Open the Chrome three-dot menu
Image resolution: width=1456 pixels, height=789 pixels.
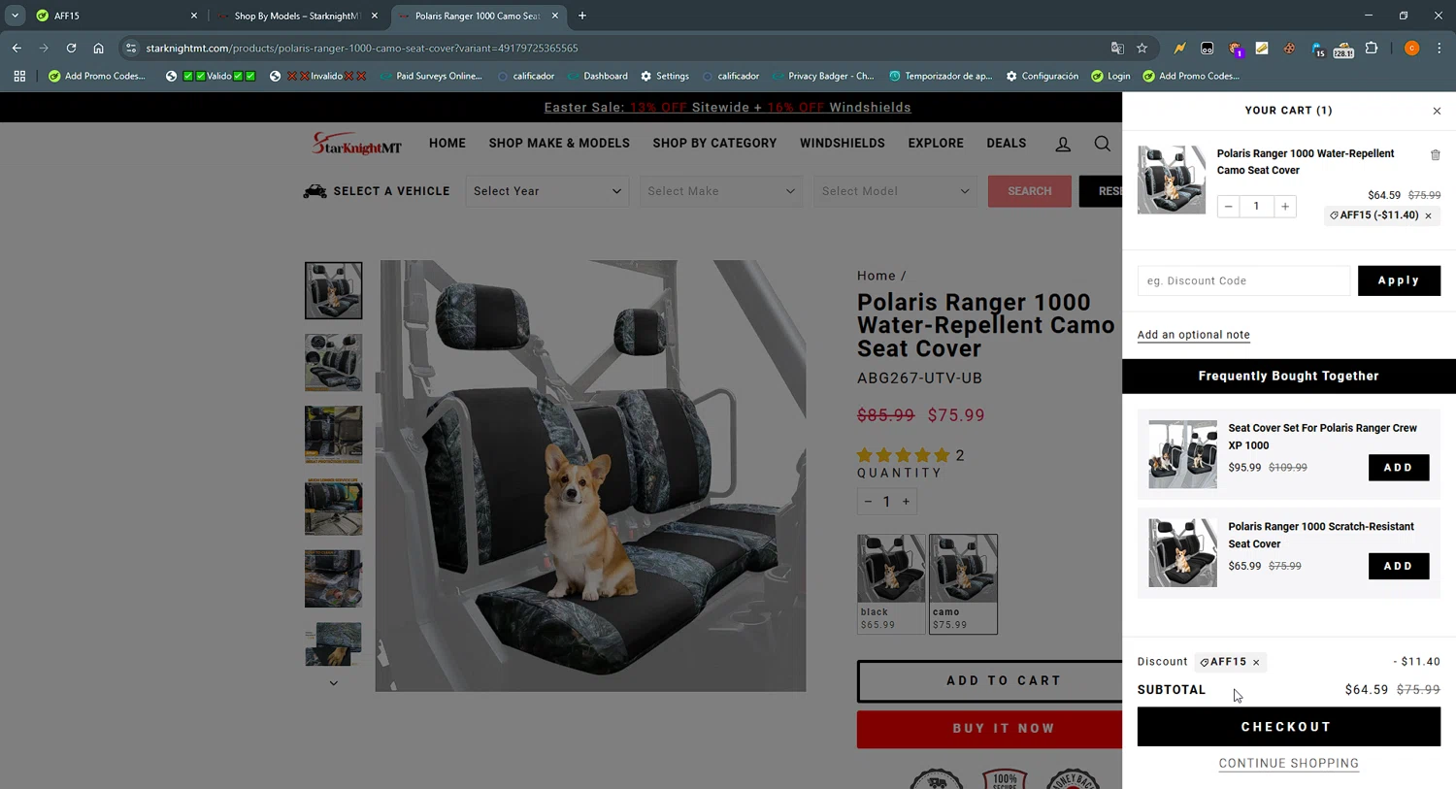[x=1439, y=49]
